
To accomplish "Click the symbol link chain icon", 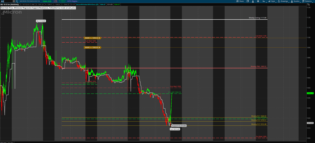I will pos(17,1).
